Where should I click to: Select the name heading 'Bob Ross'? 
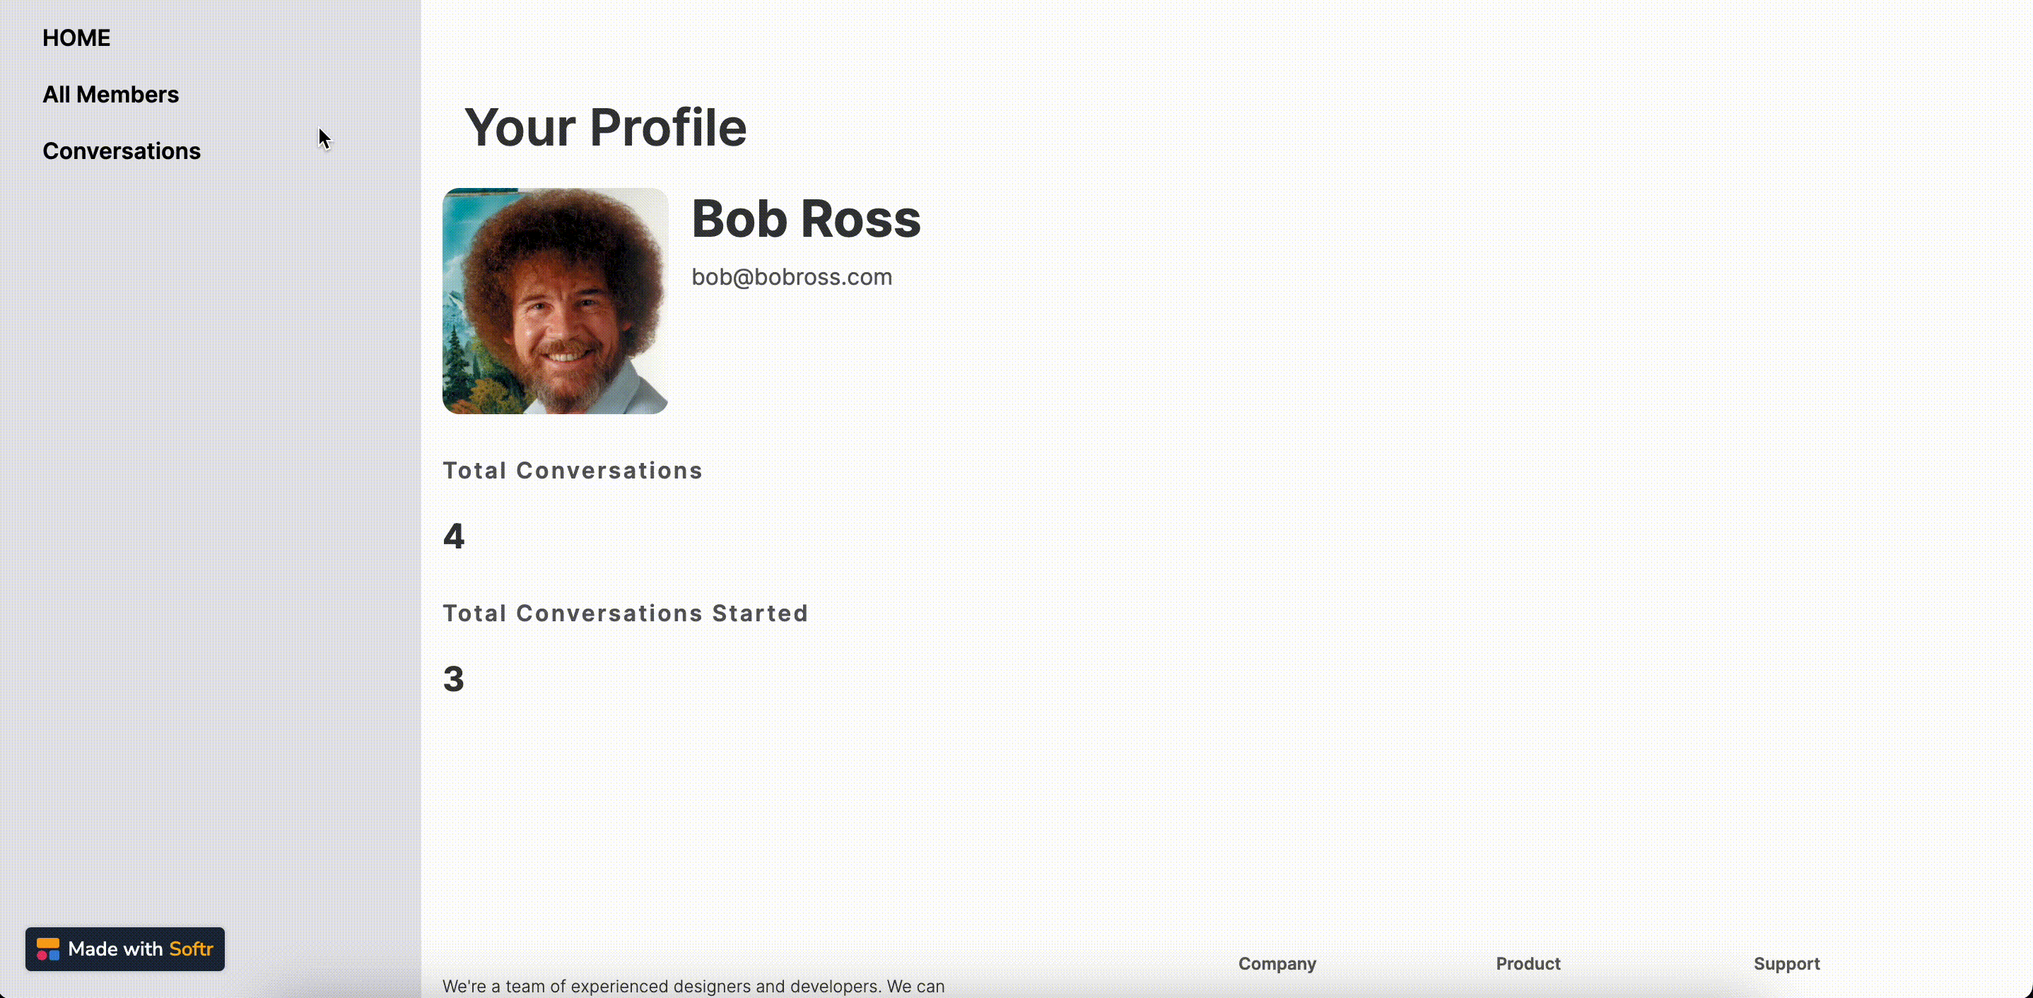[806, 218]
